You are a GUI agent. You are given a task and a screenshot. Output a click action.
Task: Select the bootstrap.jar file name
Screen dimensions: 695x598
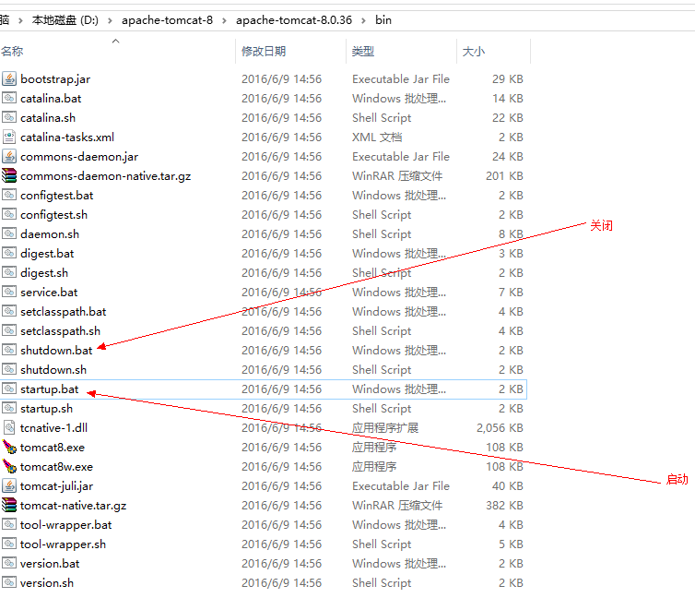pyautogui.click(x=55, y=79)
